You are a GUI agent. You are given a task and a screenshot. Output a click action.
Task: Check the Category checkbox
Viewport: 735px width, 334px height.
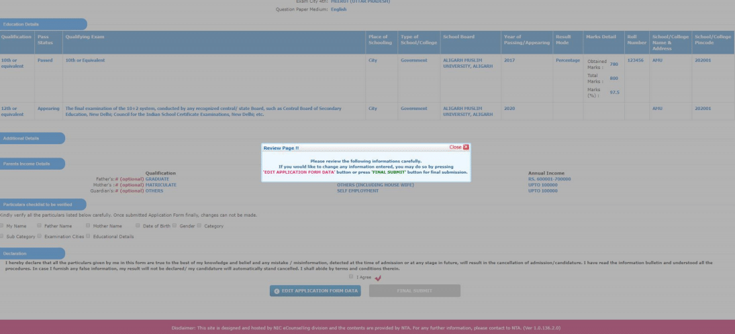point(199,225)
